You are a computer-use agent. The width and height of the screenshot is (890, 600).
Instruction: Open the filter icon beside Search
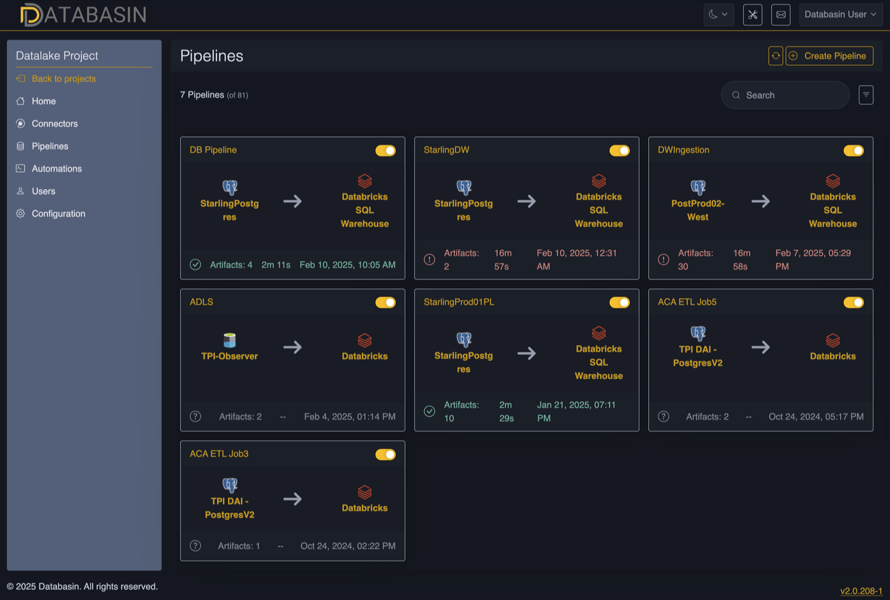(866, 95)
